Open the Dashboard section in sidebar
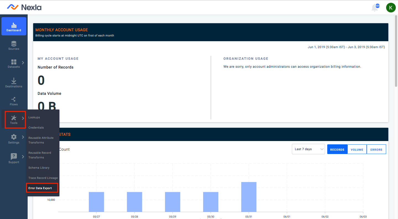This screenshot has width=398, height=219. pos(14,26)
